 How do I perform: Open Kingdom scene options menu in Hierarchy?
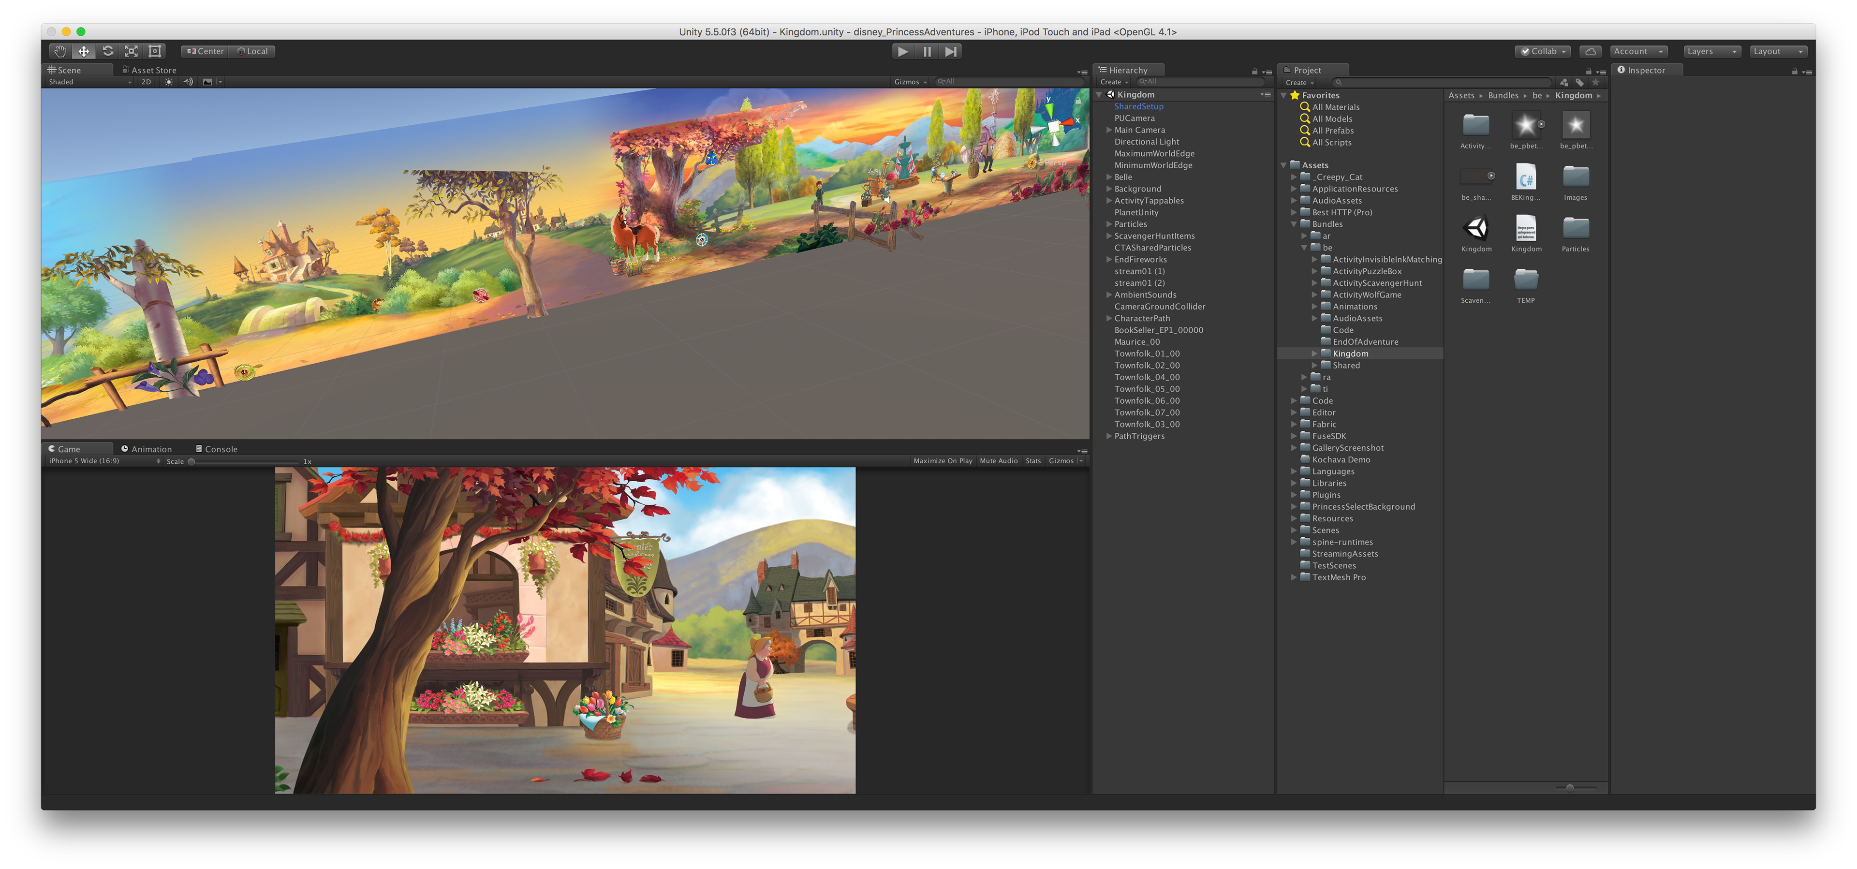click(1265, 94)
